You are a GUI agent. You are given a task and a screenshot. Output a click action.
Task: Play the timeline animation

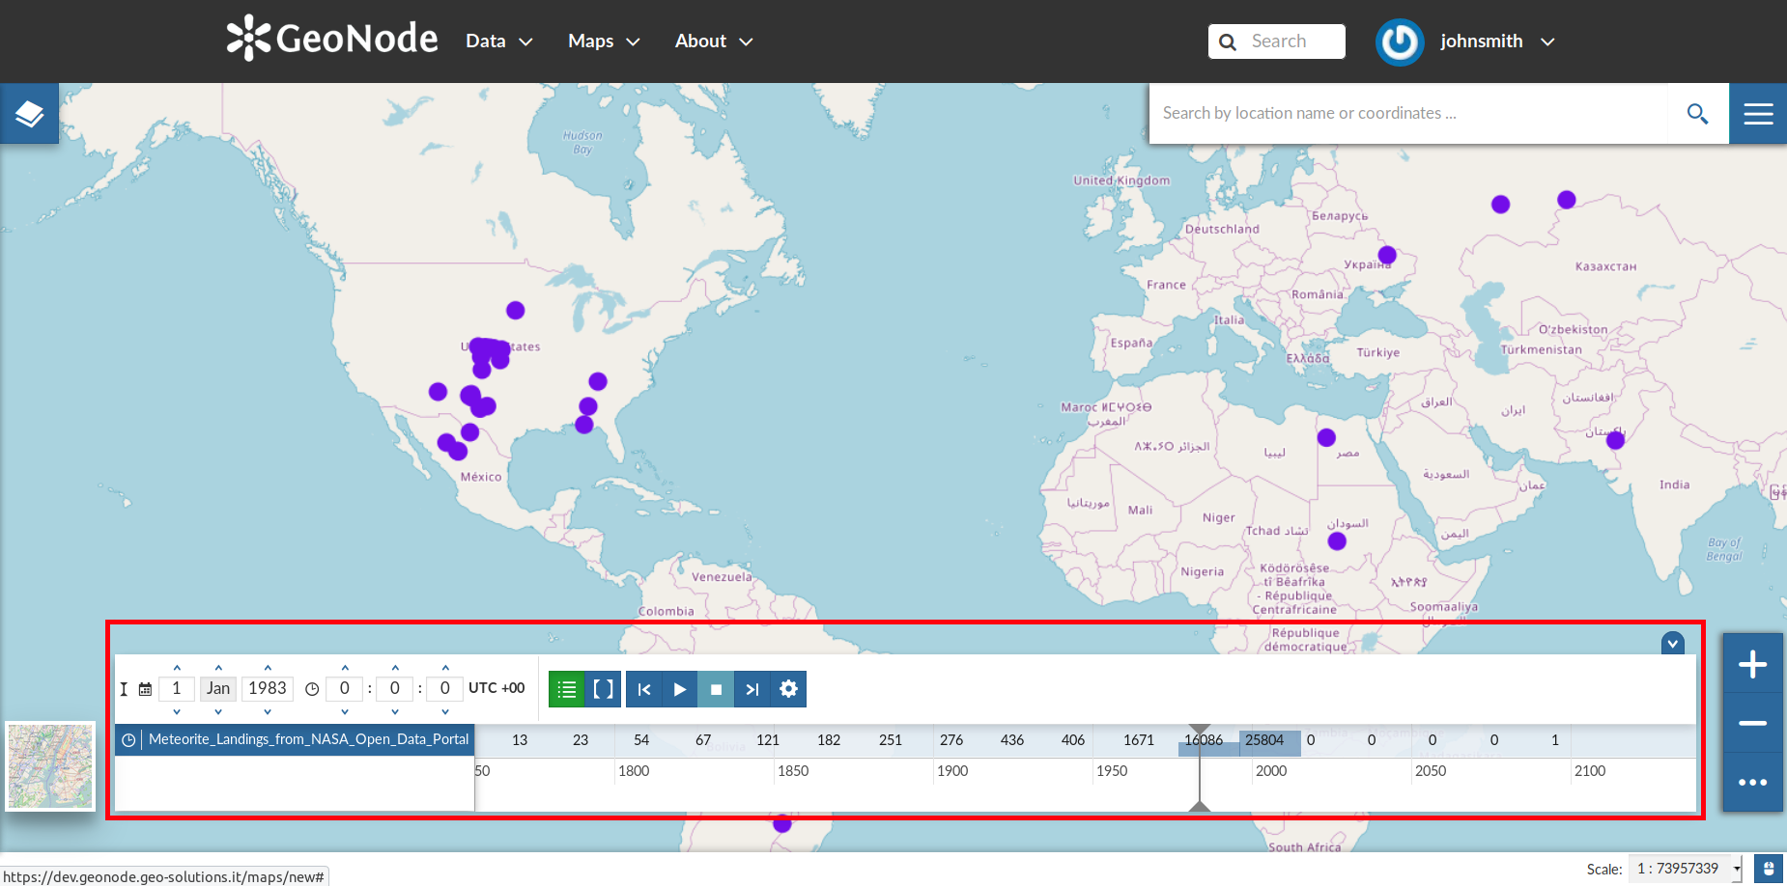tap(680, 689)
